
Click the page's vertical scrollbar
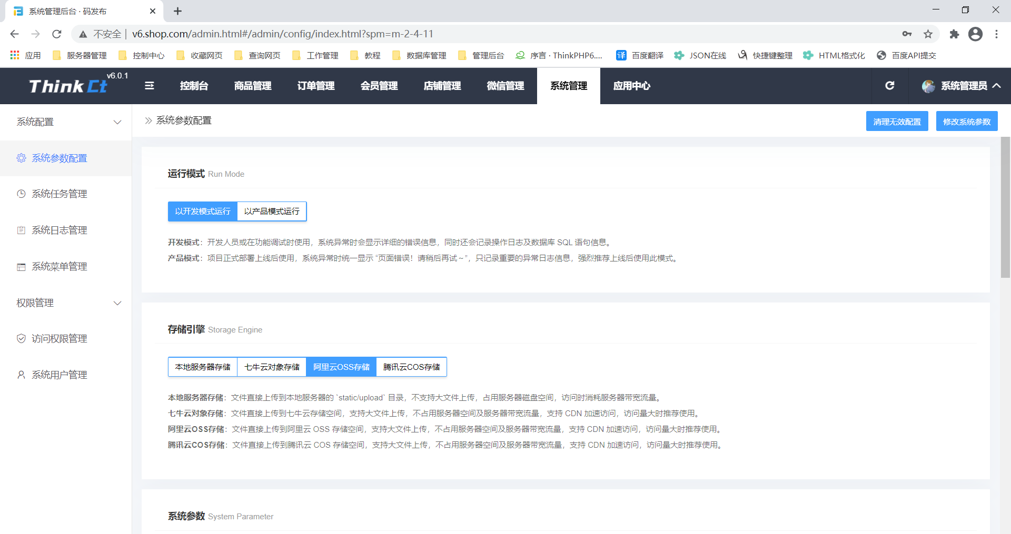pos(1005,207)
